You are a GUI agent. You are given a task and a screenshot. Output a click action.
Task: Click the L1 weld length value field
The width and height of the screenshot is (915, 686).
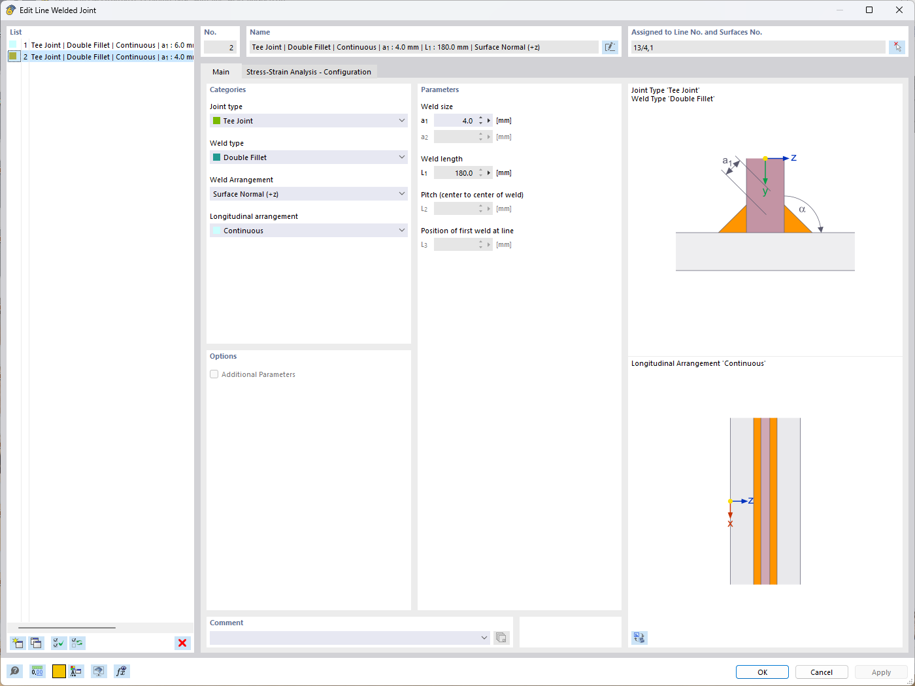pos(455,173)
